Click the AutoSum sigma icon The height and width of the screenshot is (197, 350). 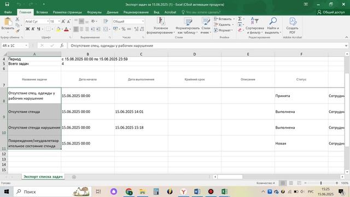240,19
